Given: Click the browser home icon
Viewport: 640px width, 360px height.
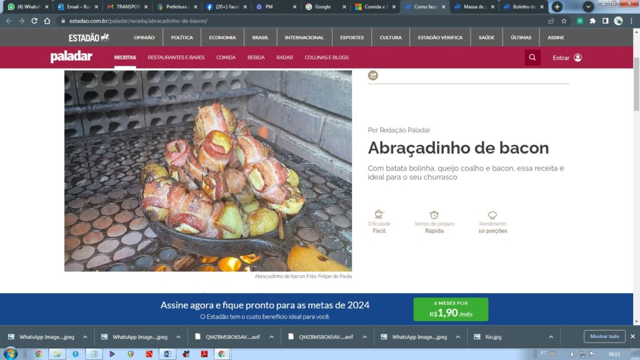Looking at the screenshot, I should coord(47,21).
